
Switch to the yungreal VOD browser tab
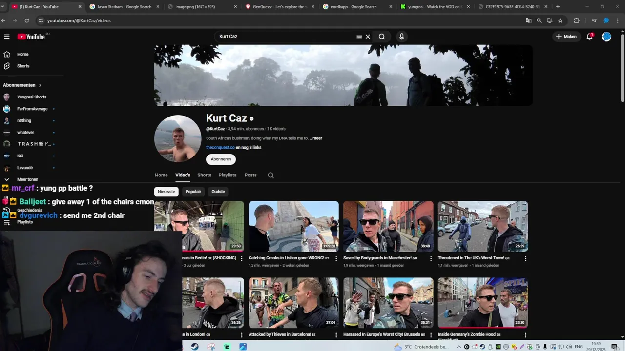pyautogui.click(x=435, y=7)
